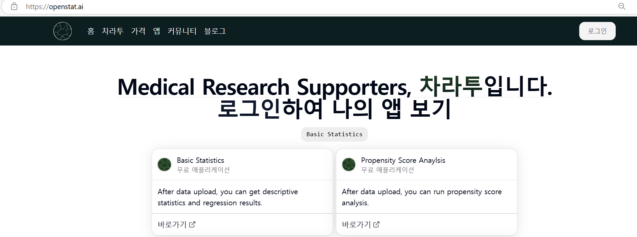Open the 홈 menu item
This screenshot has width=637, height=237.
[x=91, y=31]
